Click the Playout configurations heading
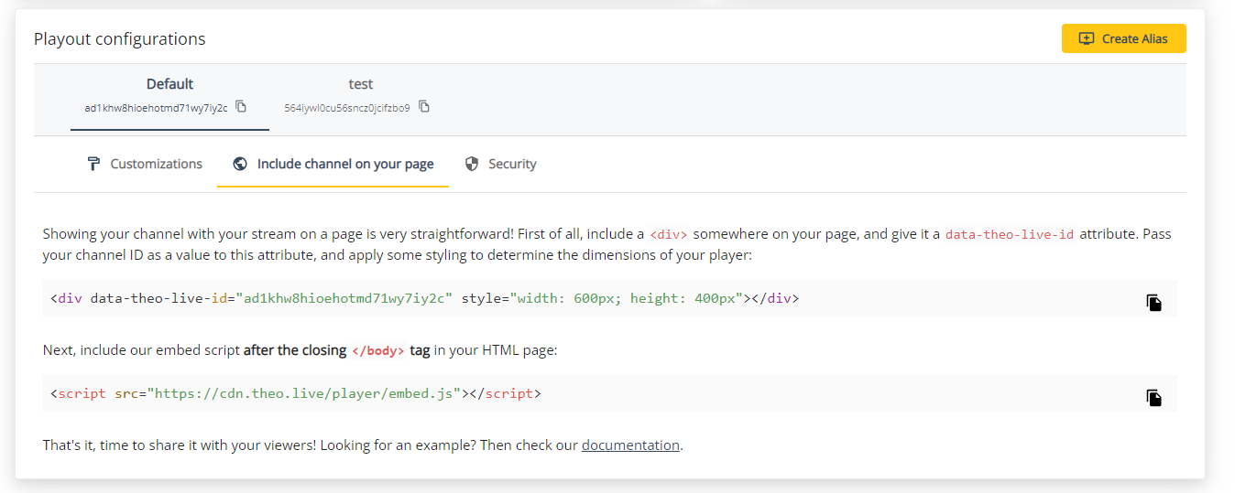The height and width of the screenshot is (493, 1235). pyautogui.click(x=119, y=38)
